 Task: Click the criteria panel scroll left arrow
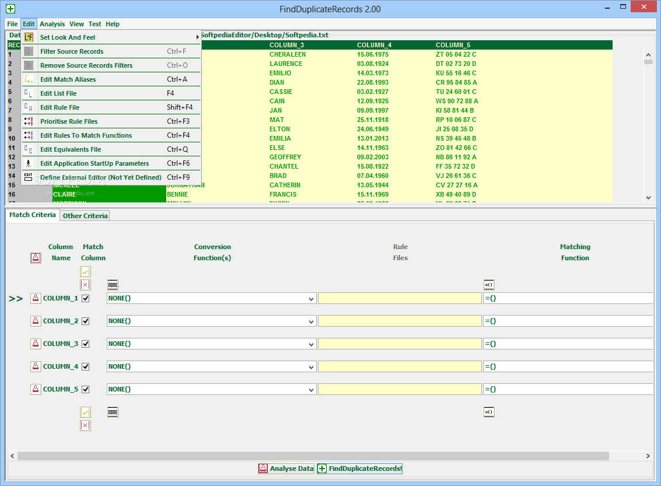click(x=13, y=456)
